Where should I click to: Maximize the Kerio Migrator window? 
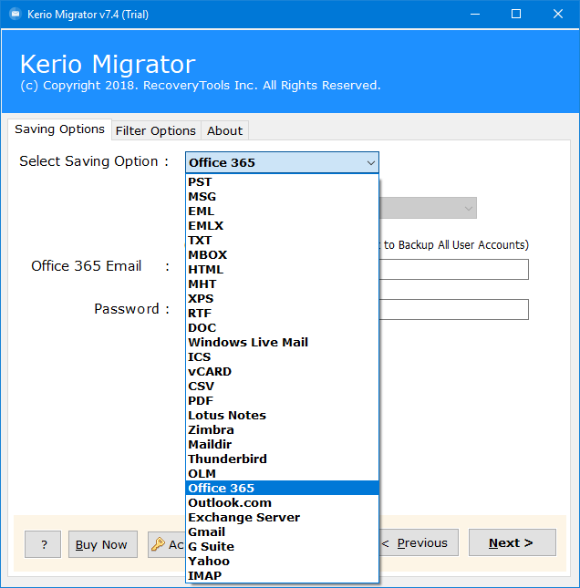click(516, 15)
